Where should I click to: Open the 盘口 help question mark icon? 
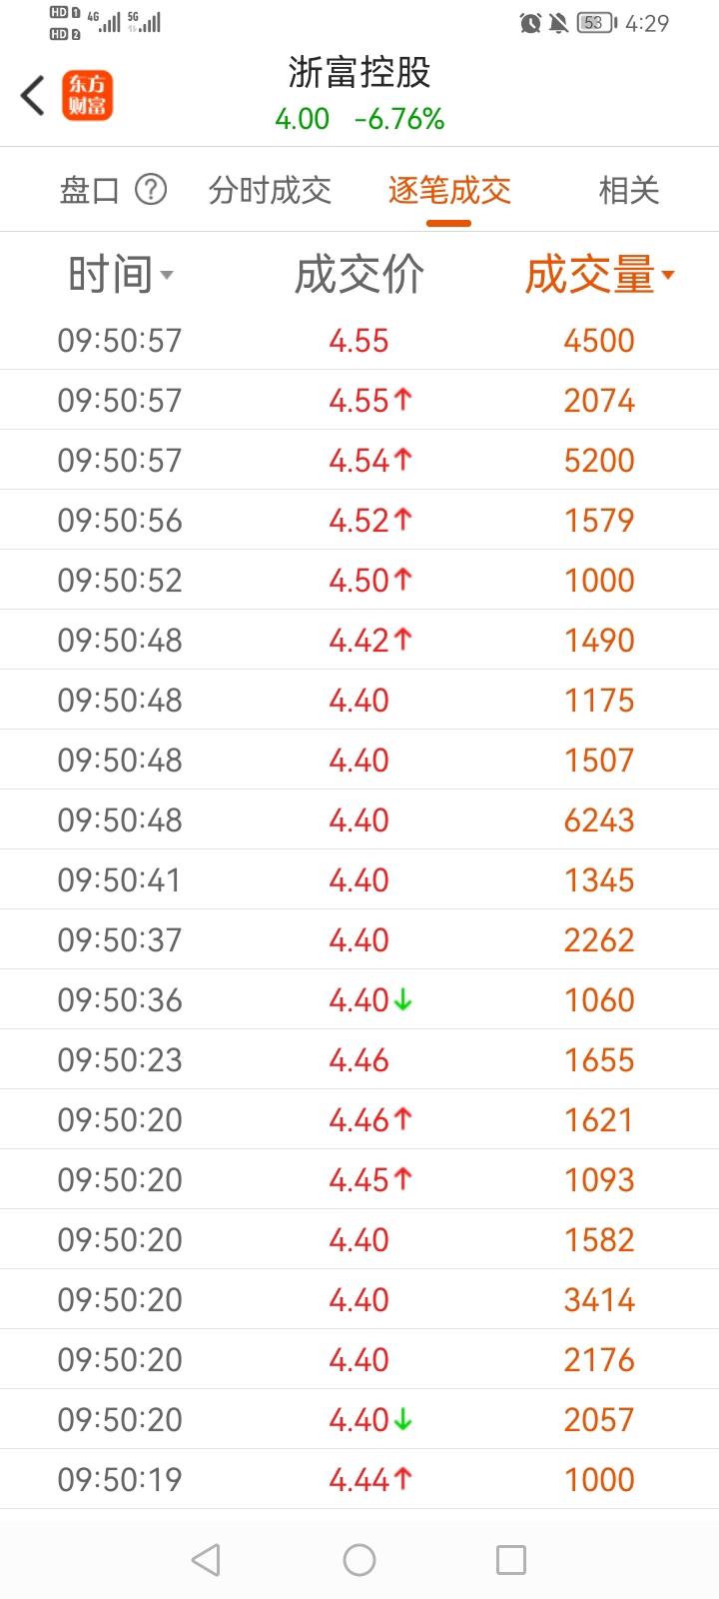point(151,189)
